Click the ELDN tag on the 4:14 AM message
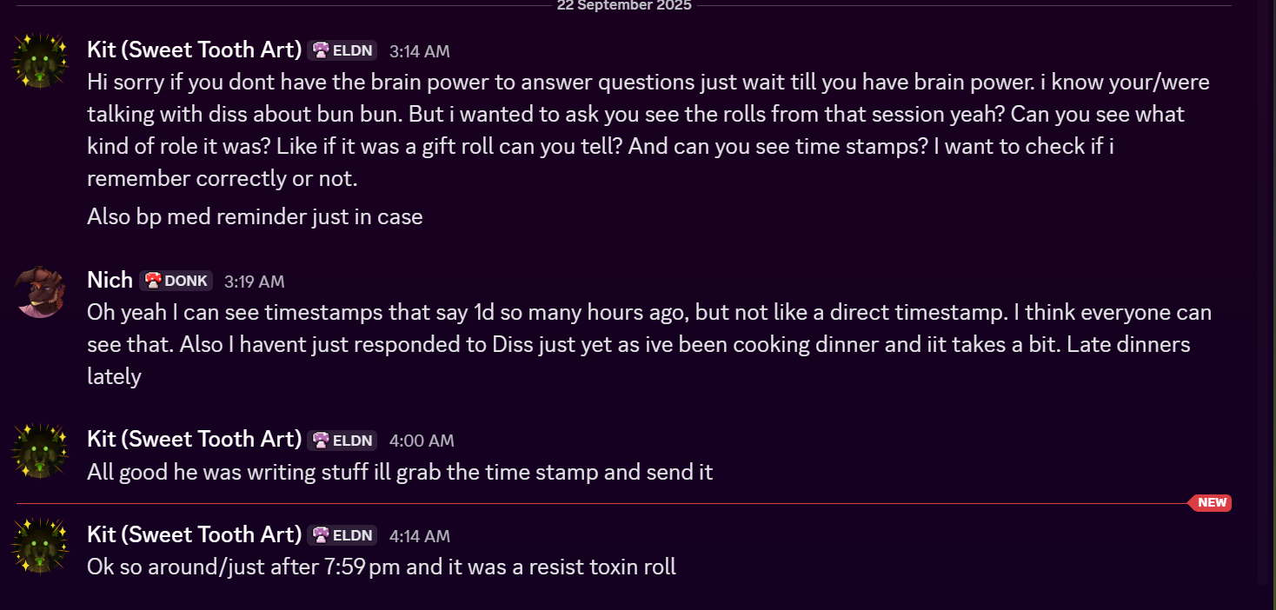This screenshot has height=610, width=1276. pos(342,535)
